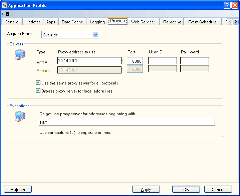Switch to the Web Services tab
The image size is (240, 196).
(x=144, y=22)
